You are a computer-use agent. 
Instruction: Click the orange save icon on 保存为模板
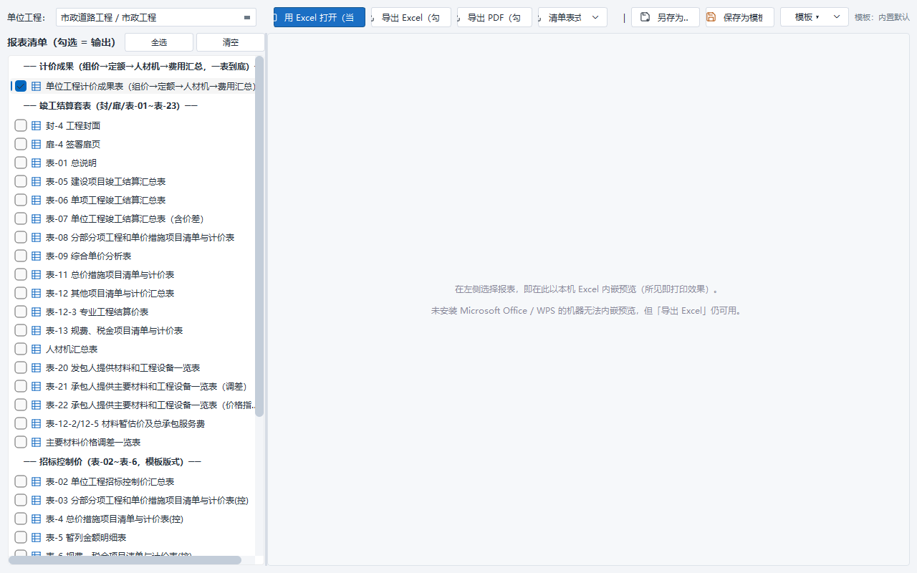711,17
